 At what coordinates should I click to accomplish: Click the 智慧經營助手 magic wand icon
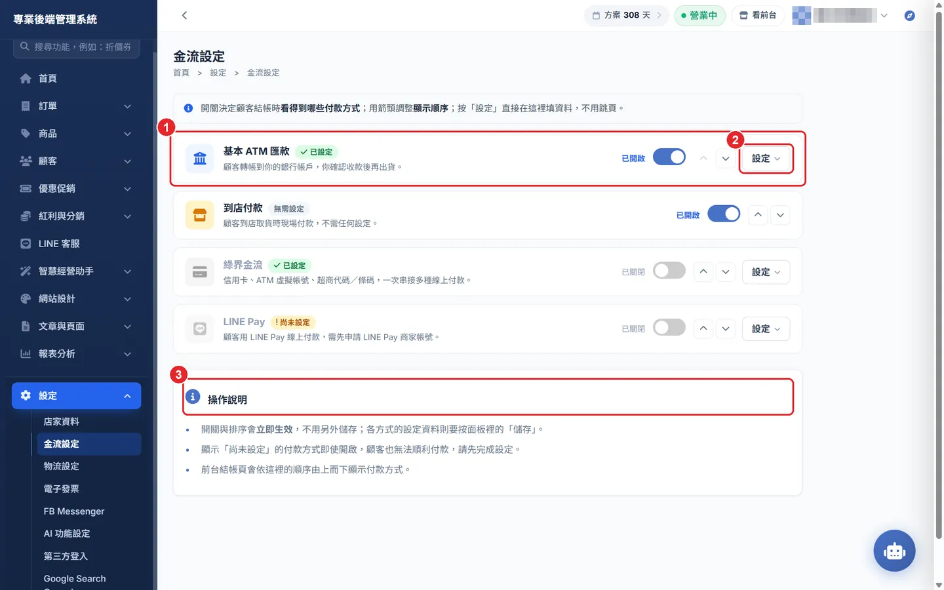(26, 271)
